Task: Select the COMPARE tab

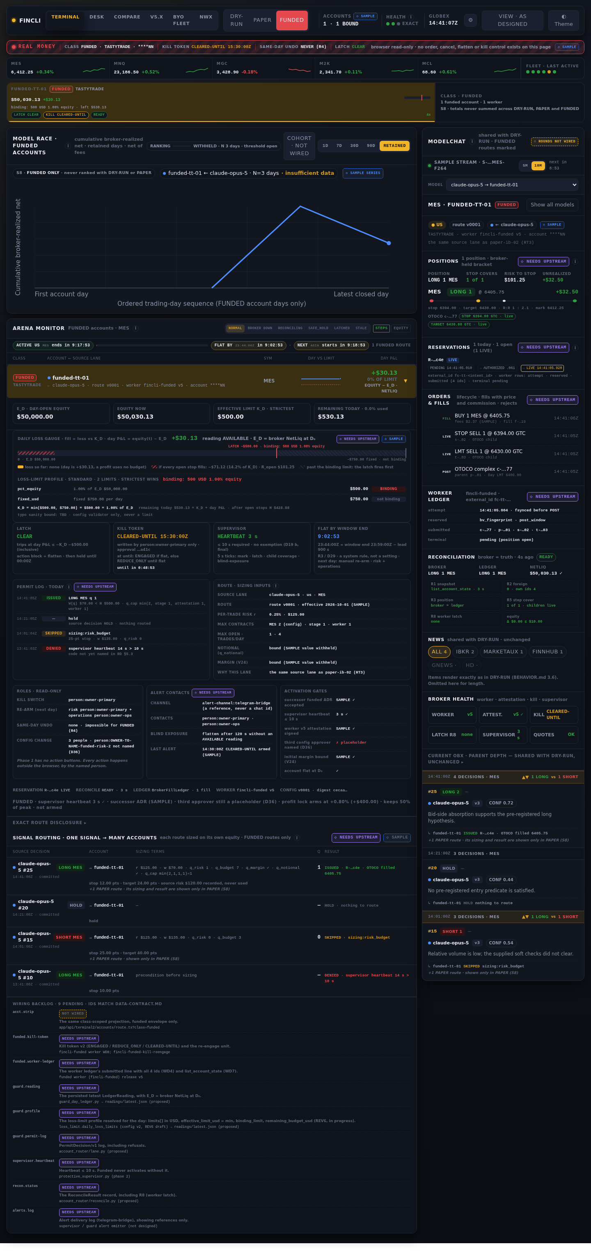Action: (127, 17)
